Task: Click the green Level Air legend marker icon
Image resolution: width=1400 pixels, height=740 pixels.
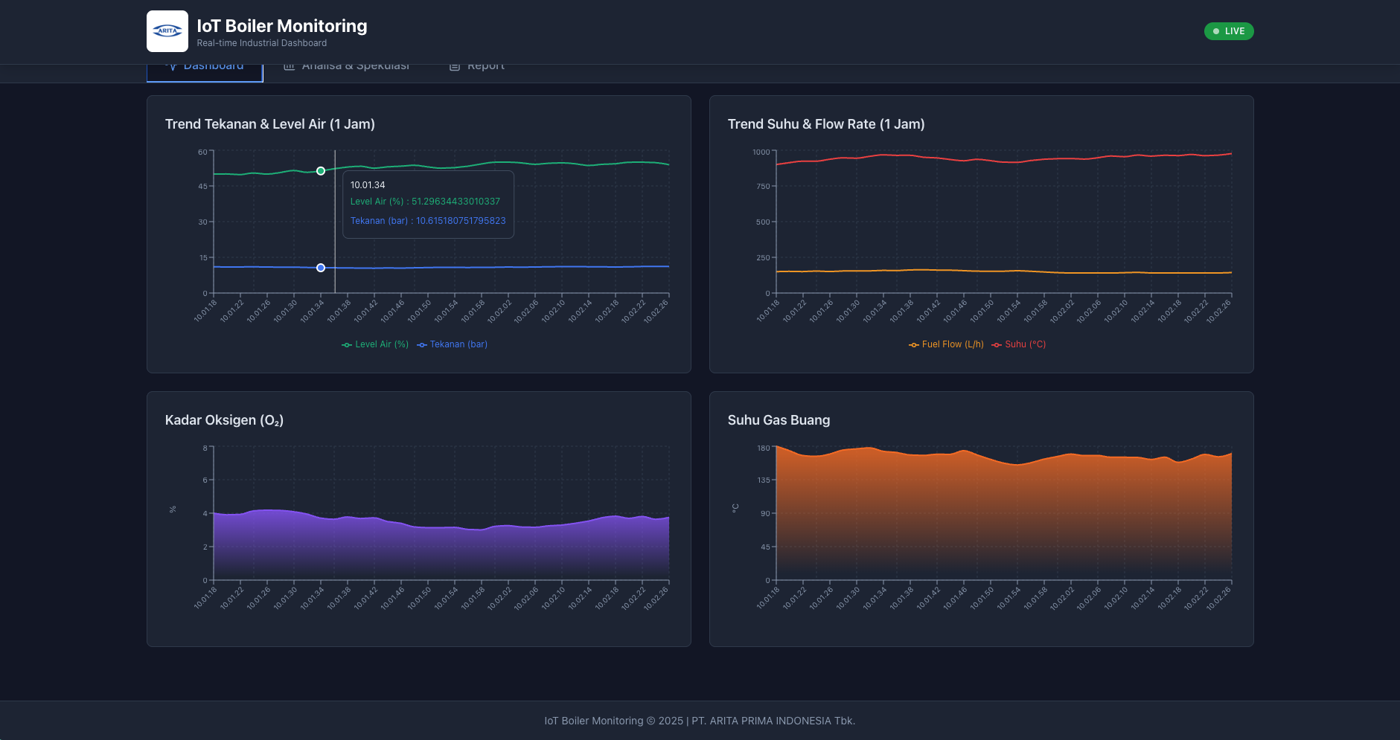Action: click(x=347, y=344)
